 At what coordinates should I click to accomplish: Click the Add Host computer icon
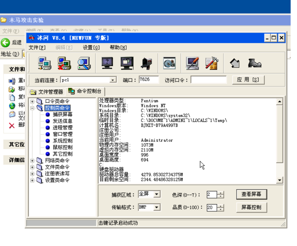pyautogui.click(x=45, y=63)
